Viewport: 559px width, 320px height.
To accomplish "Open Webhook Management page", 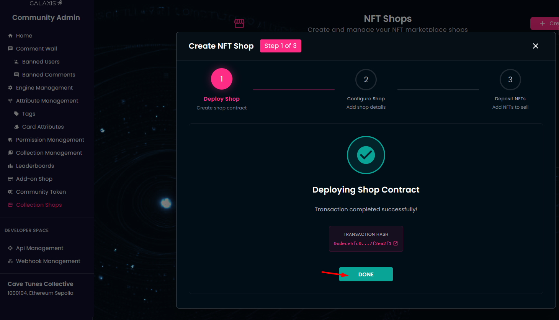I will [48, 261].
